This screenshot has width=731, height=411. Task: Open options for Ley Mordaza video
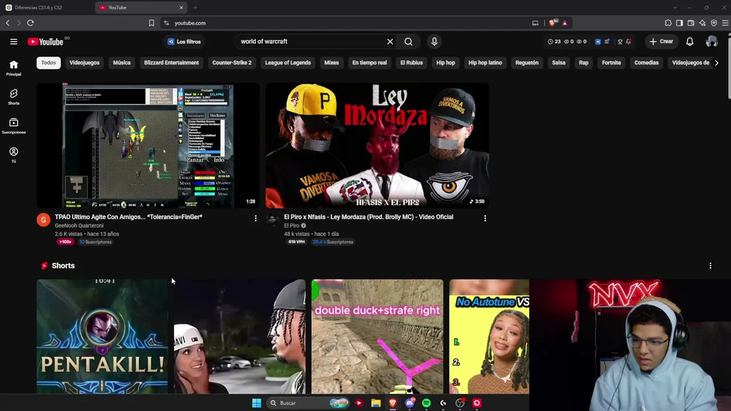pyautogui.click(x=485, y=218)
